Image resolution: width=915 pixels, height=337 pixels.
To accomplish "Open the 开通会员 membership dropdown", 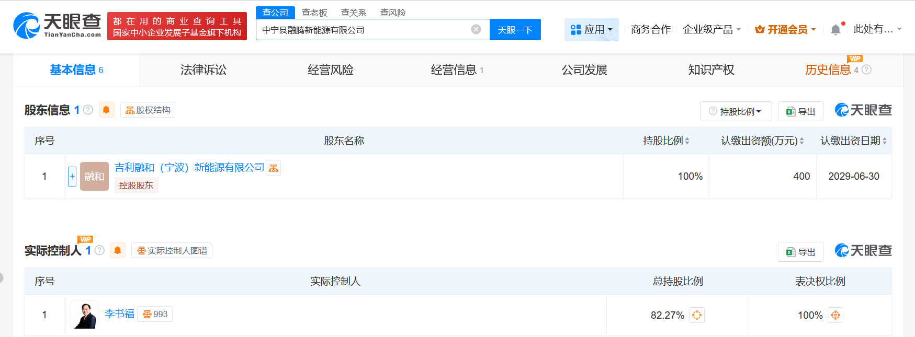I will click(785, 30).
